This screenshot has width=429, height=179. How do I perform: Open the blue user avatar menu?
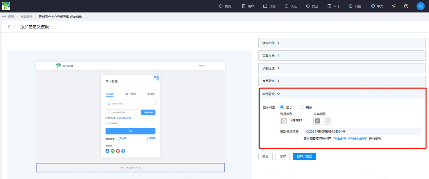tap(420, 6)
